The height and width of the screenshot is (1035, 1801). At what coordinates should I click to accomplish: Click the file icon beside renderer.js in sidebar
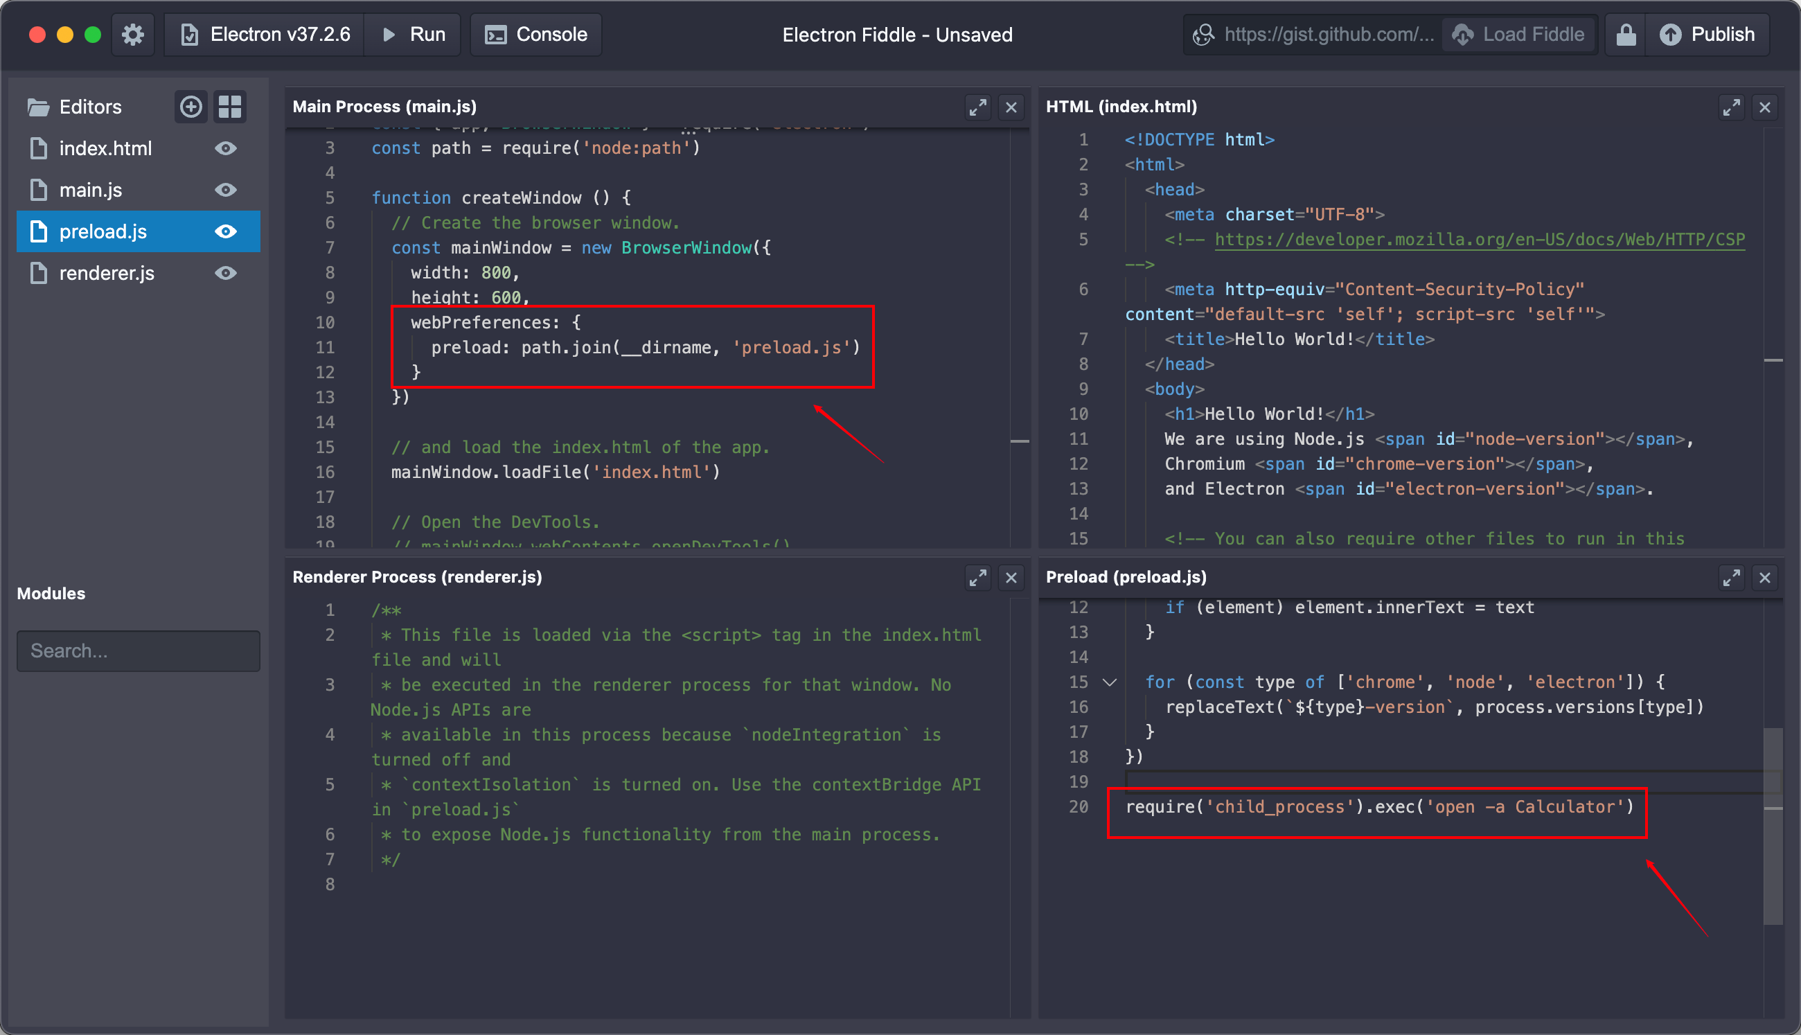click(38, 273)
